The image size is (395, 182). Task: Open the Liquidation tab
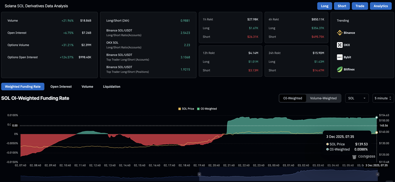(x=112, y=87)
